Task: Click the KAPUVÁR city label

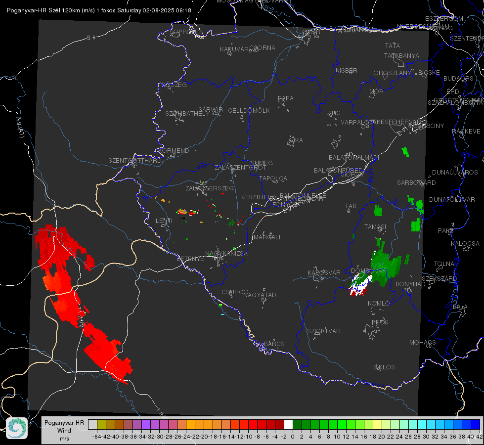Action: tap(235, 49)
